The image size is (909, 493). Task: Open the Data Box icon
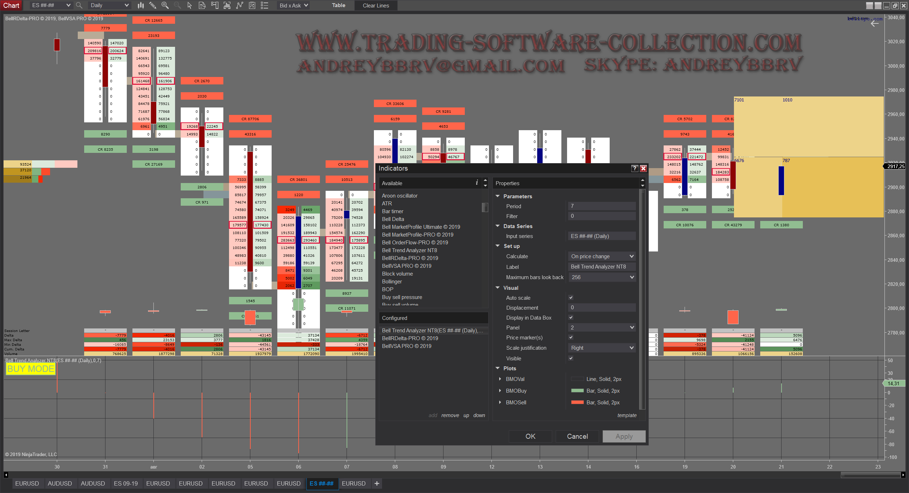tap(202, 5)
